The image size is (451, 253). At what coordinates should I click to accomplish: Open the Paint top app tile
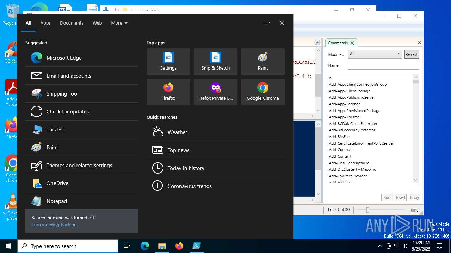click(x=263, y=62)
